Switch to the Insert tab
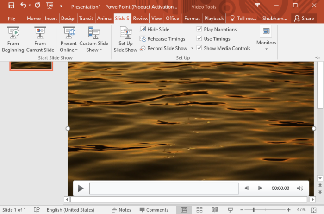This screenshot has width=324, height=214. click(x=51, y=19)
